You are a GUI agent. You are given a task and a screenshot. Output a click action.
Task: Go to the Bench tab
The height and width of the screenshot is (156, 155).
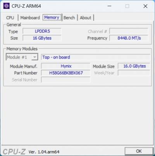(x=69, y=18)
